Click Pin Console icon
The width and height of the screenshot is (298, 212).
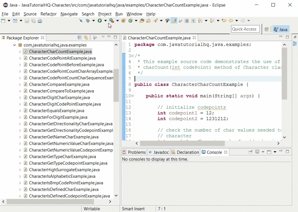click(251, 152)
